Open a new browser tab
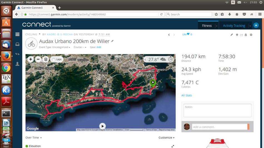 (59, 8)
